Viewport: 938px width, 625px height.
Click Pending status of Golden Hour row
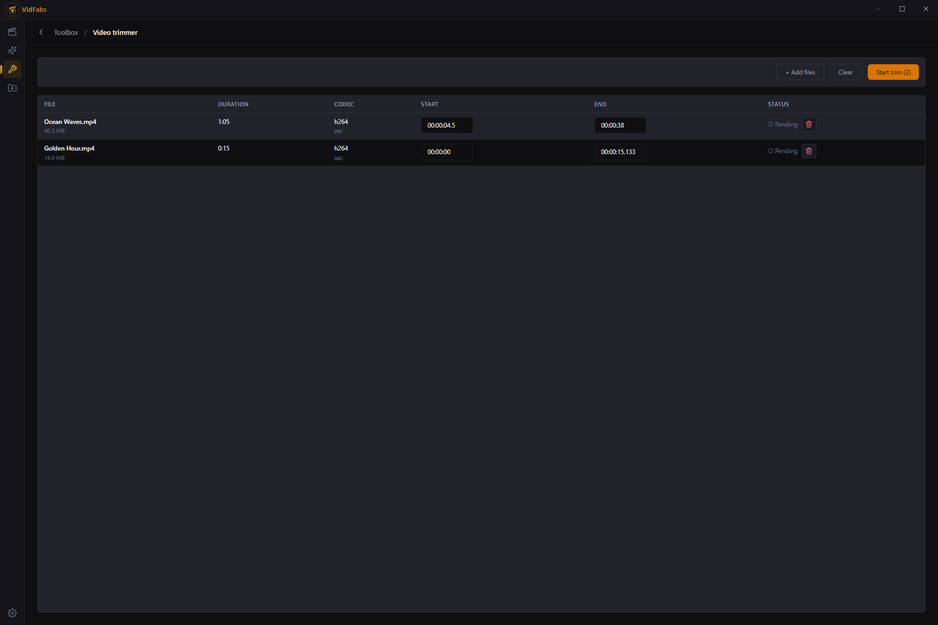(x=783, y=151)
